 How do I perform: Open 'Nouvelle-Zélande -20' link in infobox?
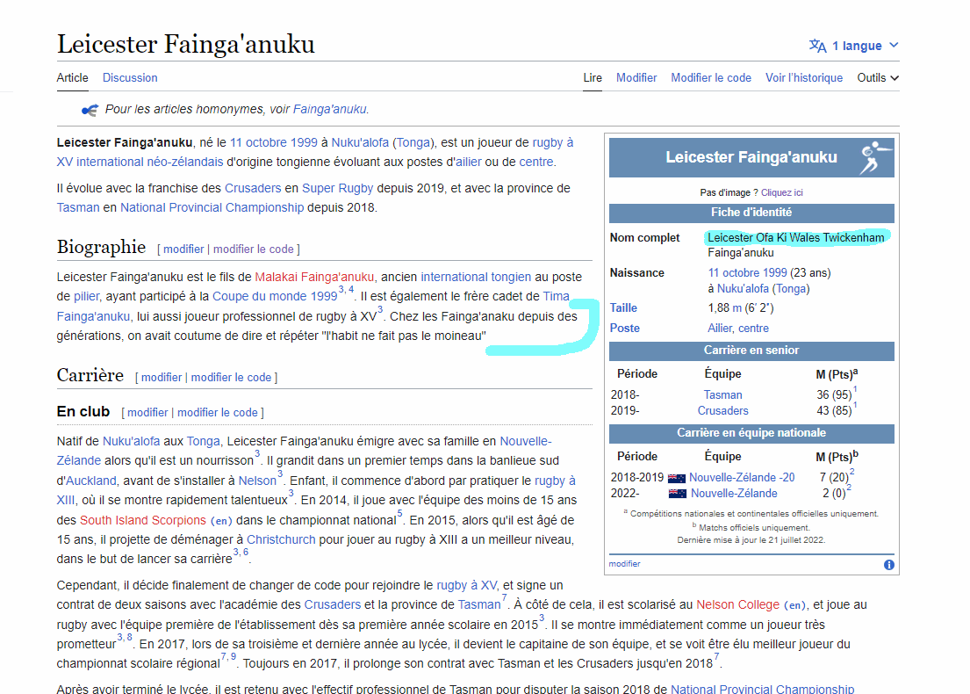(742, 477)
